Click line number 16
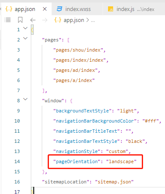 17,182
